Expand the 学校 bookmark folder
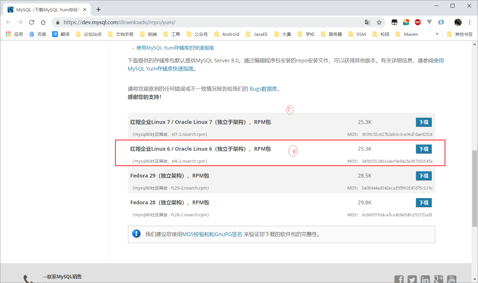478x283 pixels. tap(306, 34)
